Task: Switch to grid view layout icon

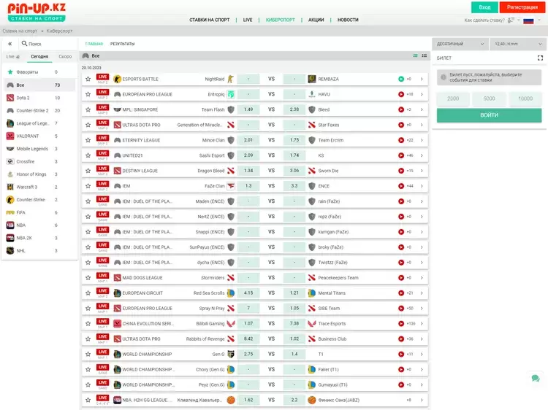Action: click(x=425, y=56)
